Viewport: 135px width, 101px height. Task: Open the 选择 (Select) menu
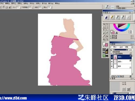(26, 3)
